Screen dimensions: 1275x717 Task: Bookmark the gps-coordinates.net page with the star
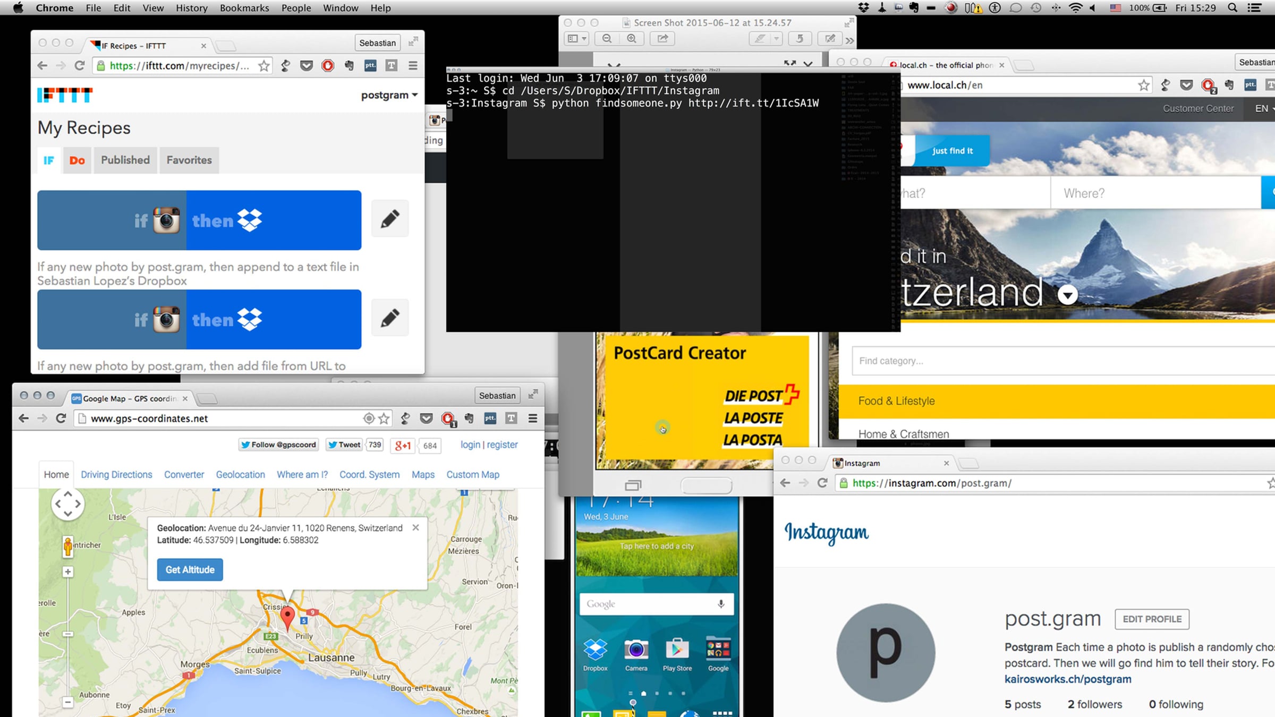[384, 419]
